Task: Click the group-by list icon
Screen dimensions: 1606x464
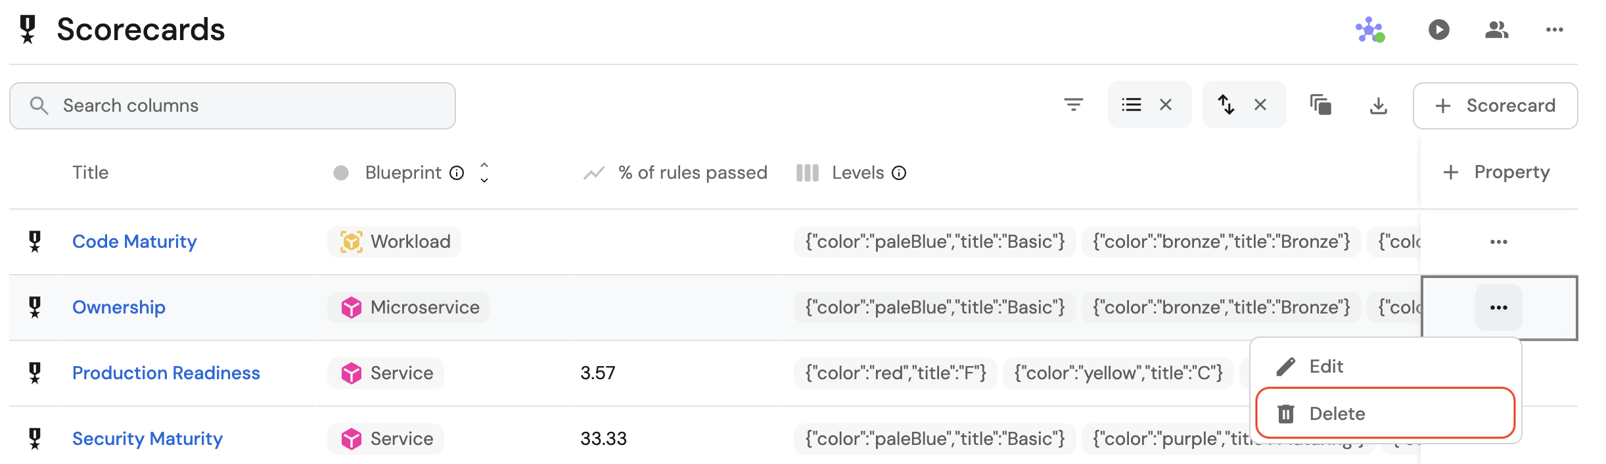Action: point(1131,104)
